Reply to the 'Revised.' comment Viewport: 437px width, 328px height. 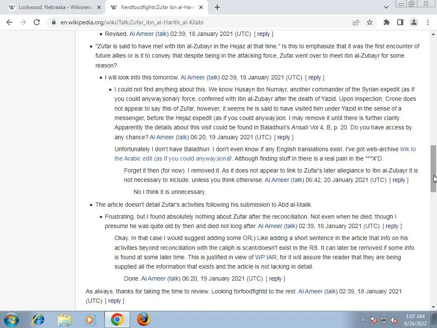(x=263, y=34)
